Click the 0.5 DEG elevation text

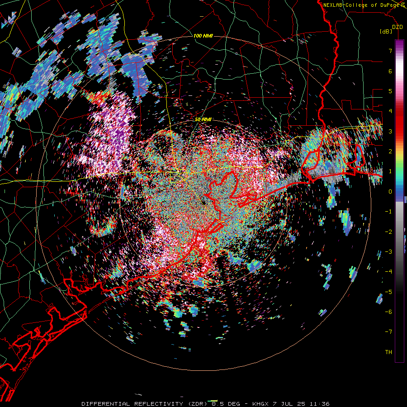[227, 404]
